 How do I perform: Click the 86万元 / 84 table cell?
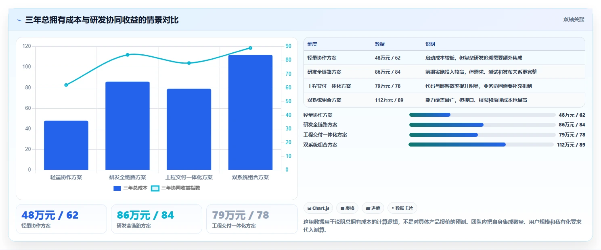[x=387, y=72]
